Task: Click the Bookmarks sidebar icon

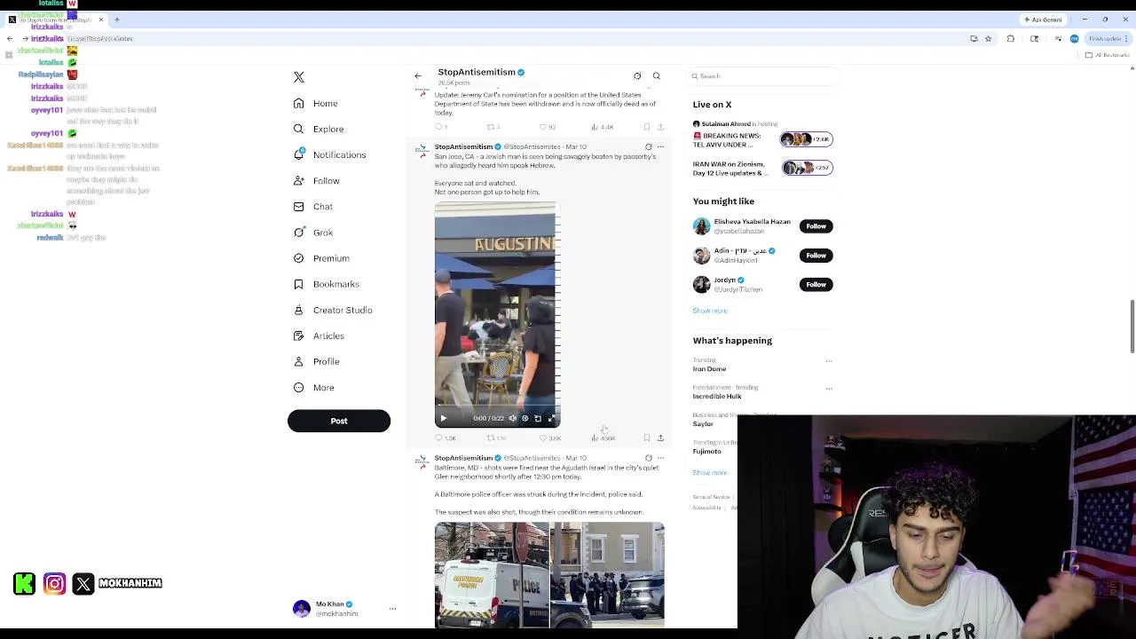Action: coord(299,284)
